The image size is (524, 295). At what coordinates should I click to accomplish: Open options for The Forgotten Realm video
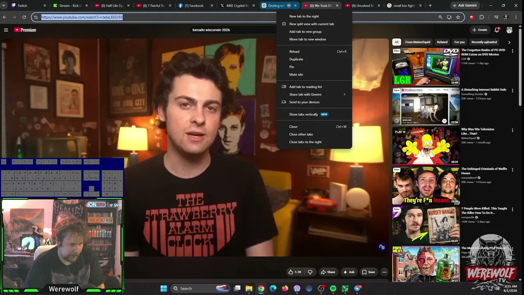click(512, 50)
